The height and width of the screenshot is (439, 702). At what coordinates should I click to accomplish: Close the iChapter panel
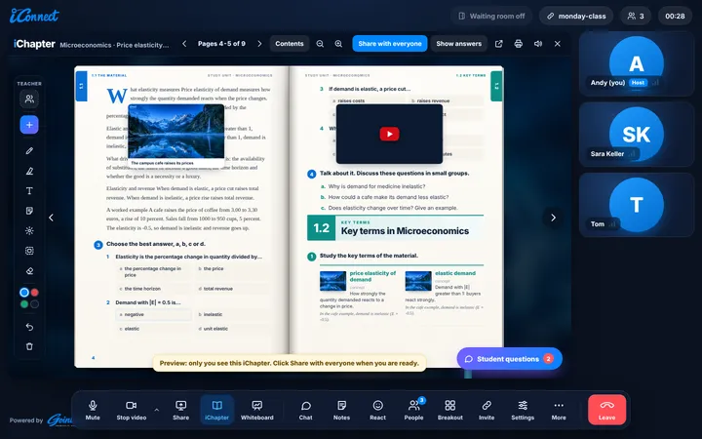click(558, 44)
